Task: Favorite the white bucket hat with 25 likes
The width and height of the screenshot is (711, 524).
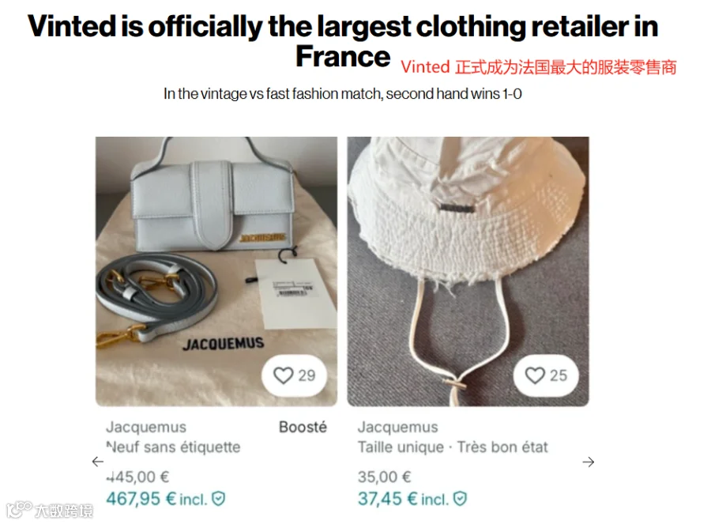Action: pos(535,375)
